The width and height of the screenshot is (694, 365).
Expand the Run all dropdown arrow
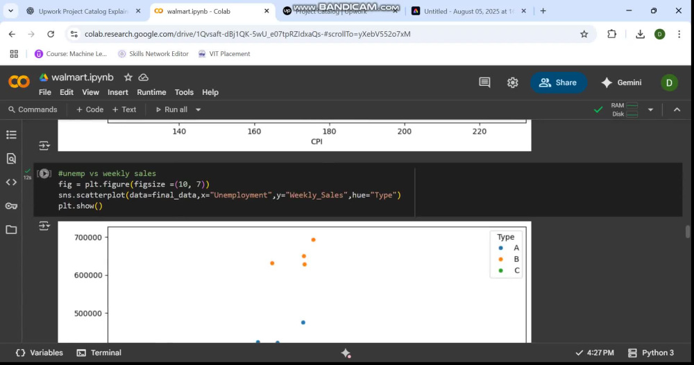(x=198, y=109)
